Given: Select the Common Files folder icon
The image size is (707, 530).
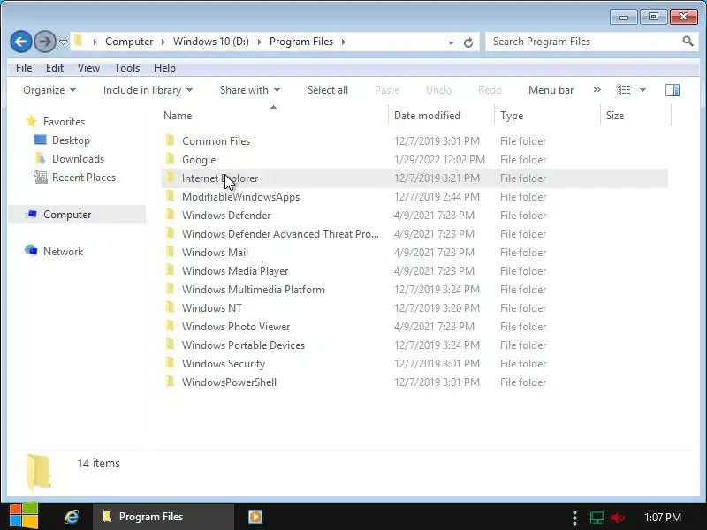Looking at the screenshot, I should [x=170, y=140].
